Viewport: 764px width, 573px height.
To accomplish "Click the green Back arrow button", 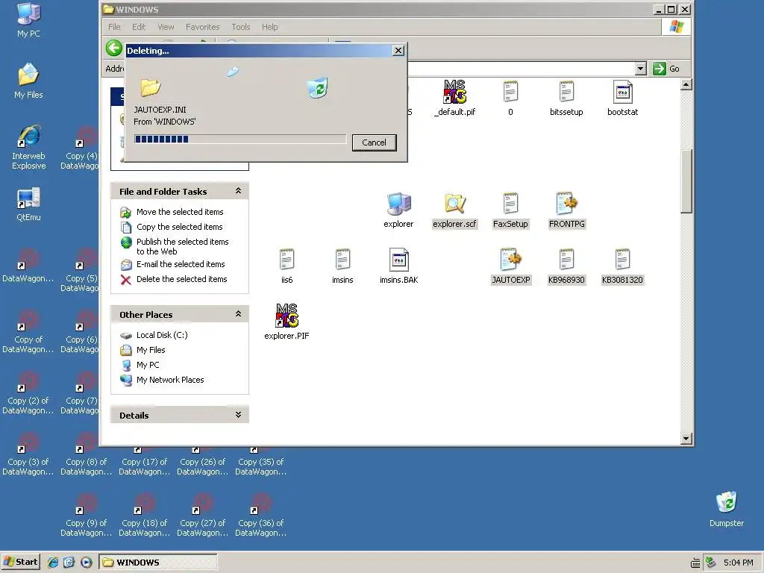I will tap(114, 48).
